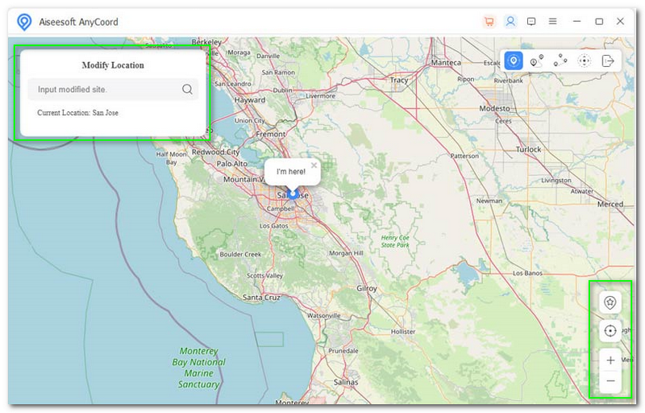Open the user account icon
Image resolution: width=645 pixels, height=413 pixels.
510,22
